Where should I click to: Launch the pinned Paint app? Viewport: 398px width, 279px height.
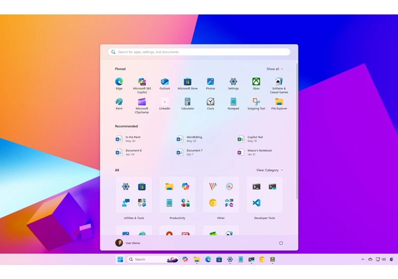[119, 104]
